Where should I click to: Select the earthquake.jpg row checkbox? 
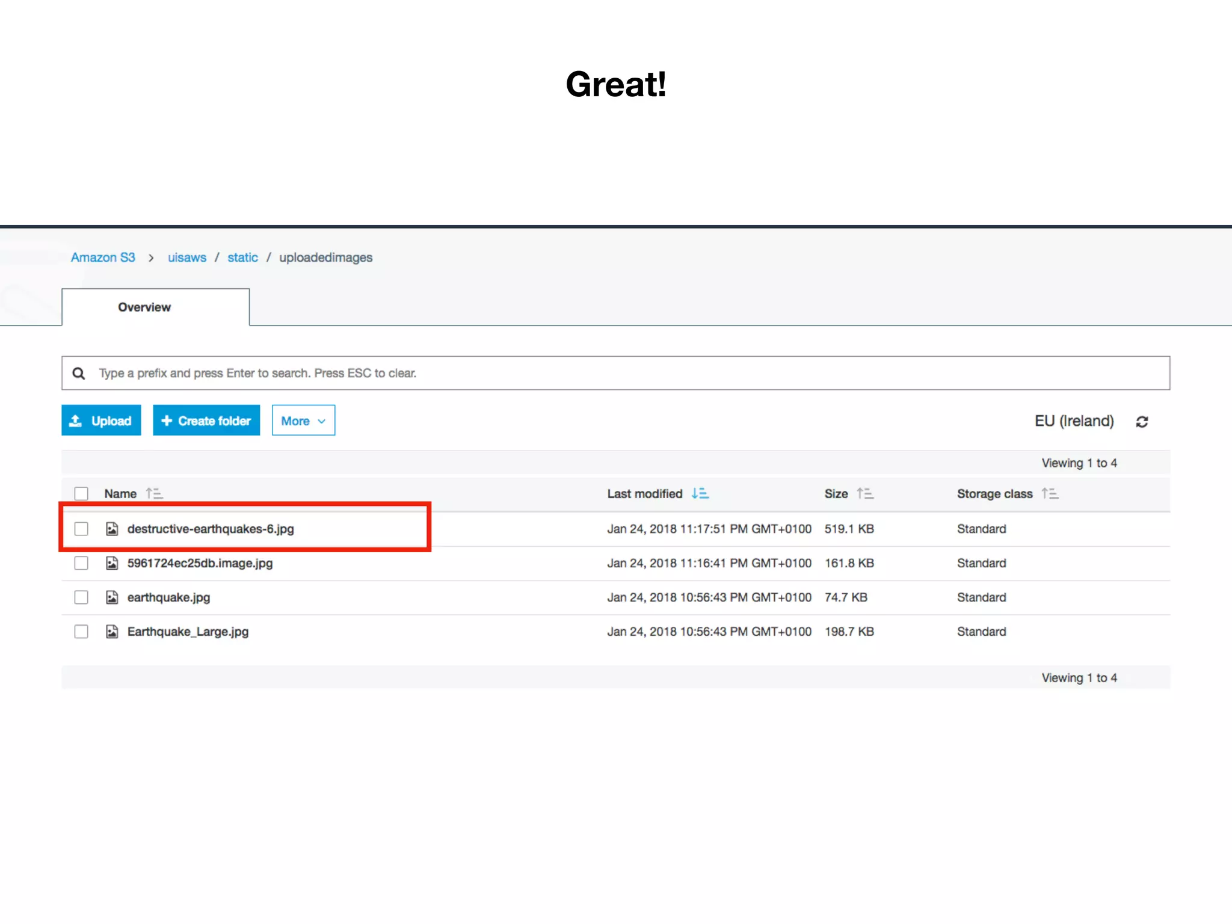coord(81,597)
